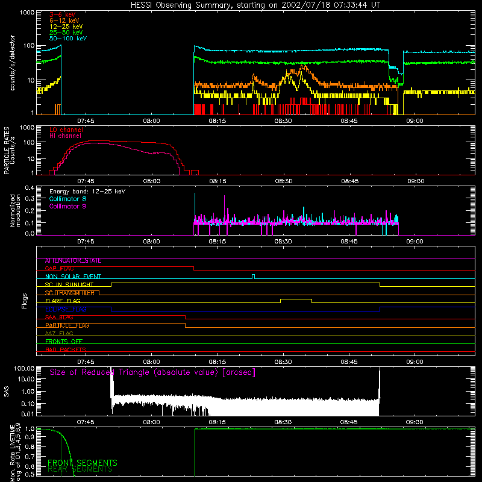Click the 0.4 y-axis value of modulation panel

30,188
